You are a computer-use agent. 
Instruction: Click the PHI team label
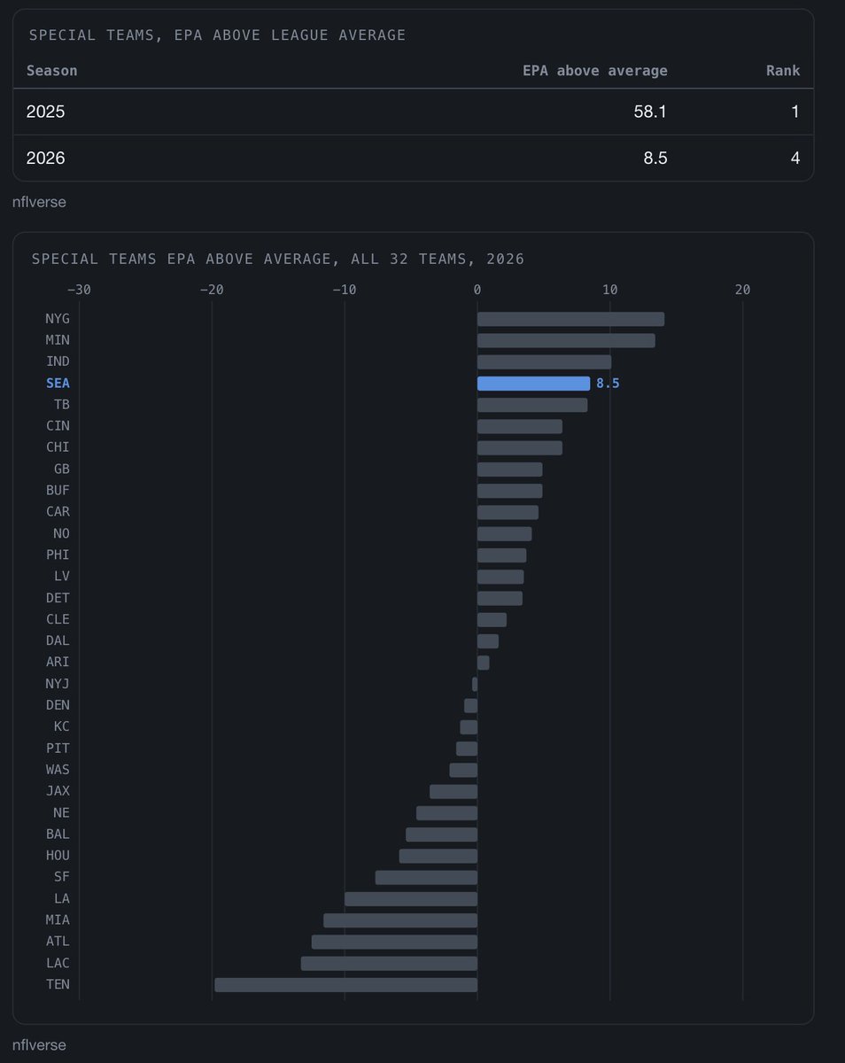58,555
